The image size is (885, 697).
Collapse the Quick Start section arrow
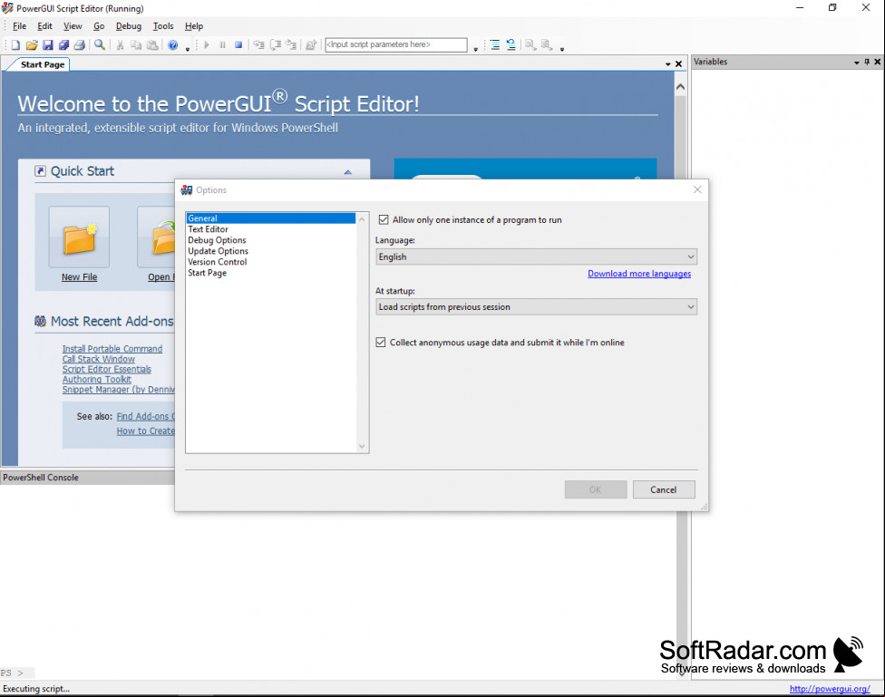tap(347, 171)
